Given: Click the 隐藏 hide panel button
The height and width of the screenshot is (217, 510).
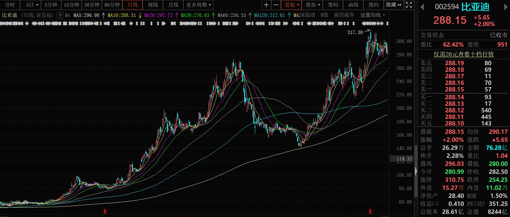Looking at the screenshot, I should click(394, 5).
